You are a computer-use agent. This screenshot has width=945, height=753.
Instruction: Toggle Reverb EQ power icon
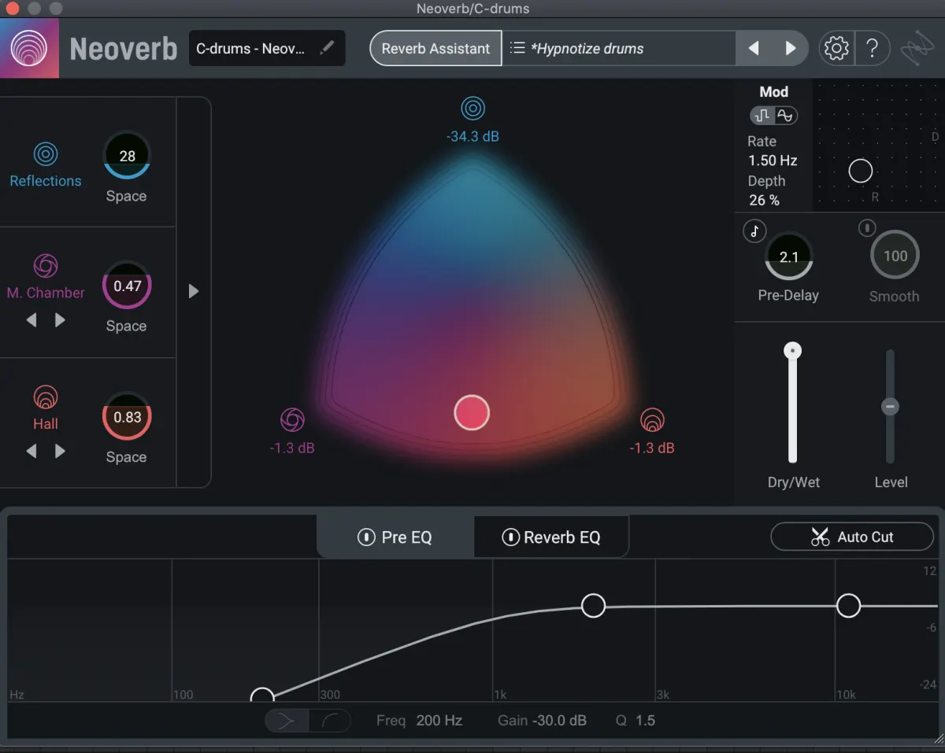(x=510, y=537)
